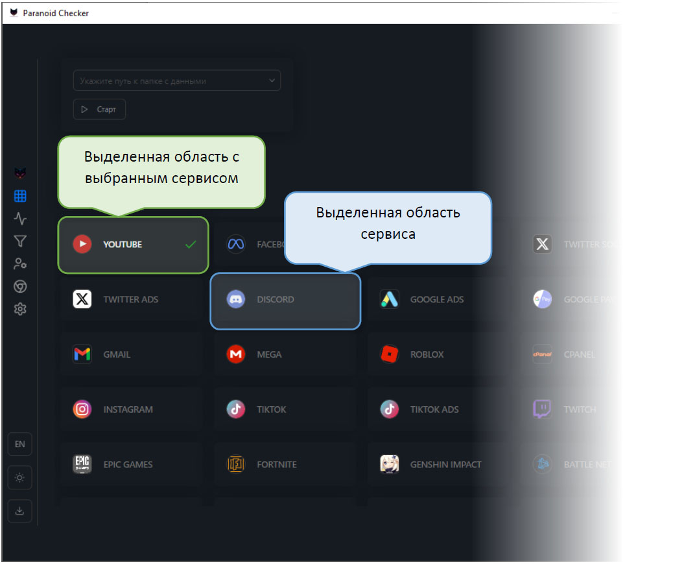Select the Epic Games service tile
The height and width of the screenshot is (564, 684).
click(132, 465)
